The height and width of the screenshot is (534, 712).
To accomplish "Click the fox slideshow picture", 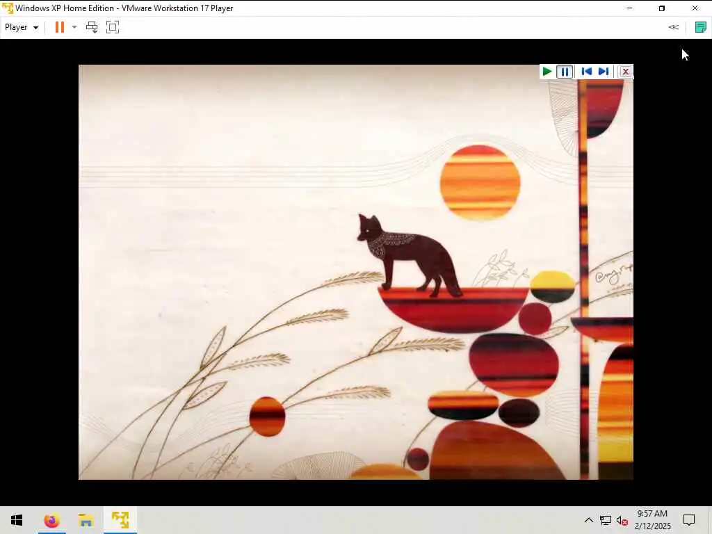I will (x=356, y=272).
